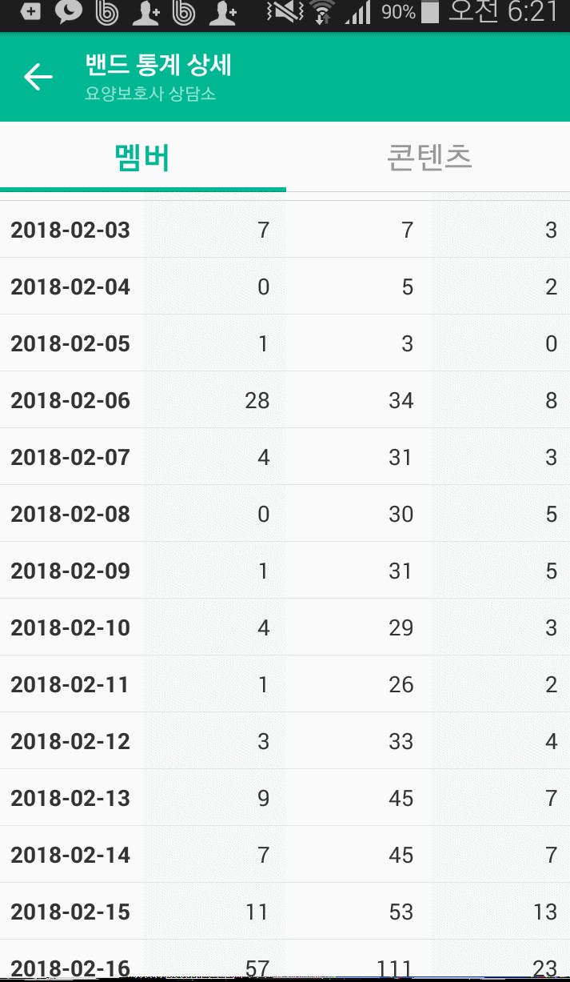Open the 콘텐츠 tab

[x=428, y=157]
